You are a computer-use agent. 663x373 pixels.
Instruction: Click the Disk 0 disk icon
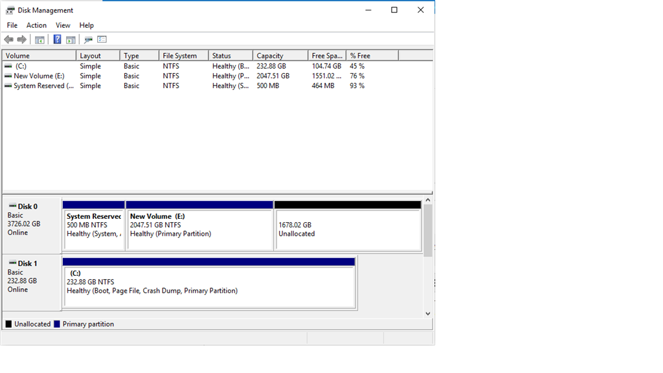(13, 206)
